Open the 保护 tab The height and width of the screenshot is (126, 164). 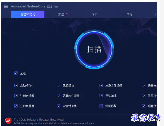[94, 14]
